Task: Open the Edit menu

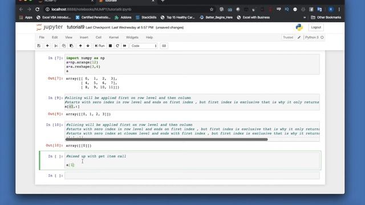Action: click(x=55, y=37)
